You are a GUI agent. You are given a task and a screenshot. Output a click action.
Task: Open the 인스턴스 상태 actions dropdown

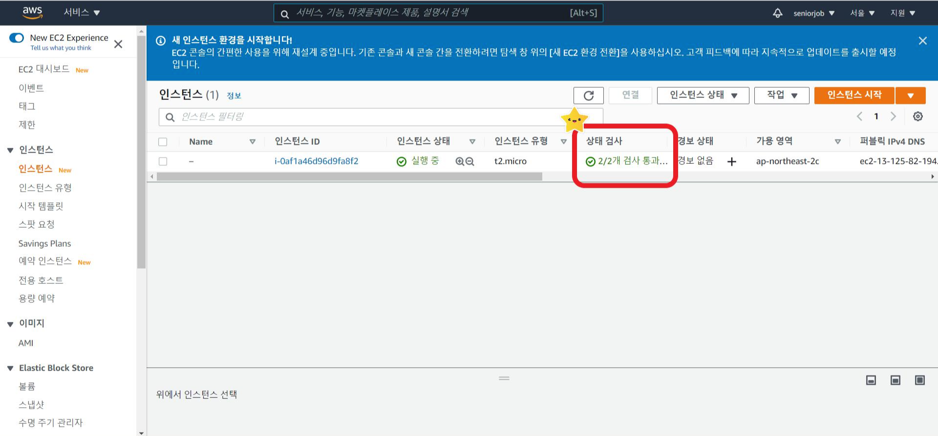[x=703, y=95]
